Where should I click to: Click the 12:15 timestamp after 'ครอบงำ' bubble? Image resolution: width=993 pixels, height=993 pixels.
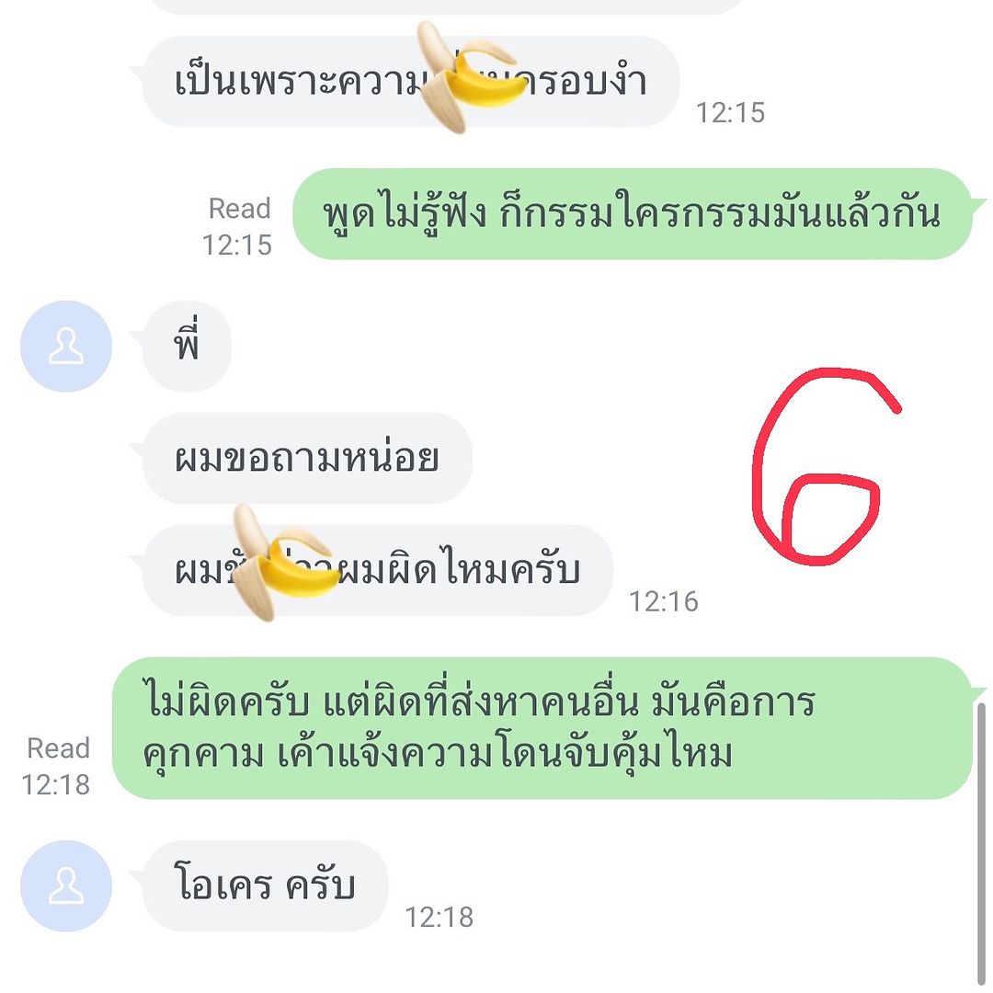(x=730, y=113)
